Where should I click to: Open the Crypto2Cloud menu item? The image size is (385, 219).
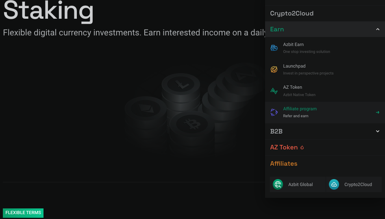coord(292,13)
